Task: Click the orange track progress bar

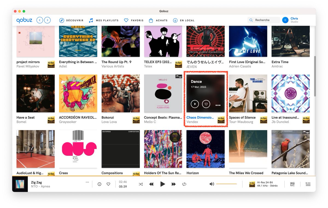Action: (x=164, y=176)
